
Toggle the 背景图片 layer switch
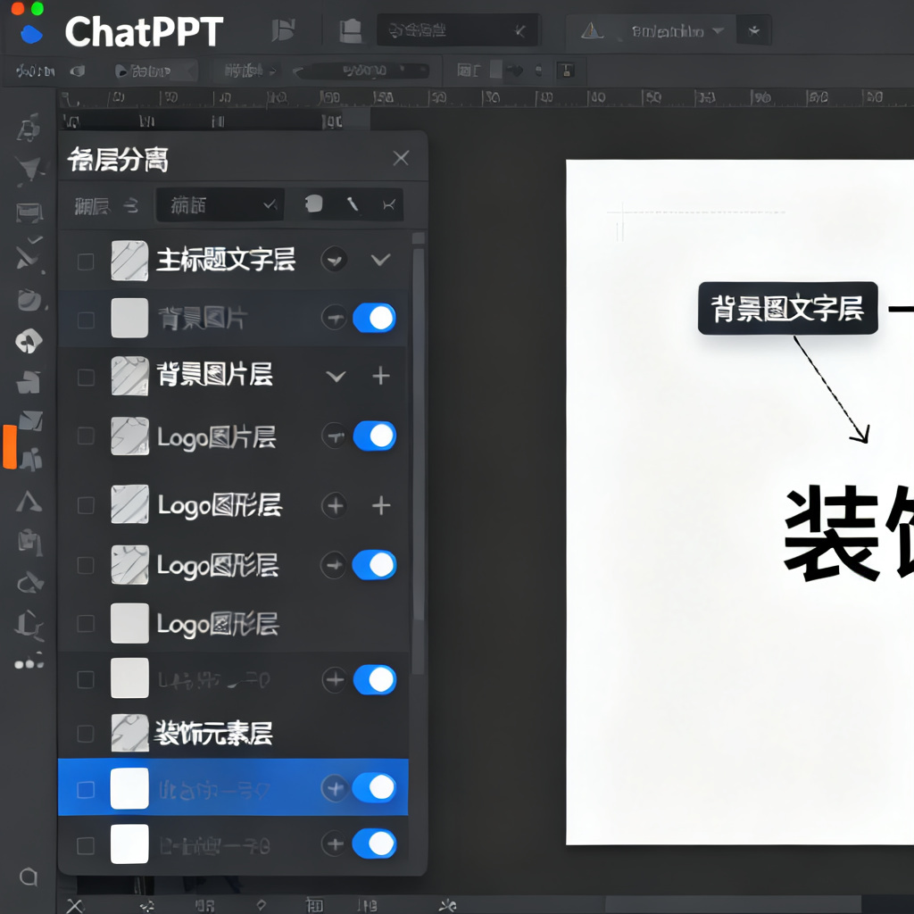374,318
